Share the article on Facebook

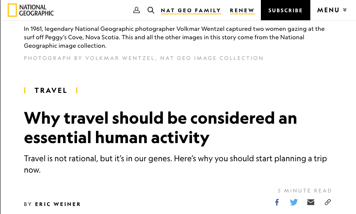(277, 202)
